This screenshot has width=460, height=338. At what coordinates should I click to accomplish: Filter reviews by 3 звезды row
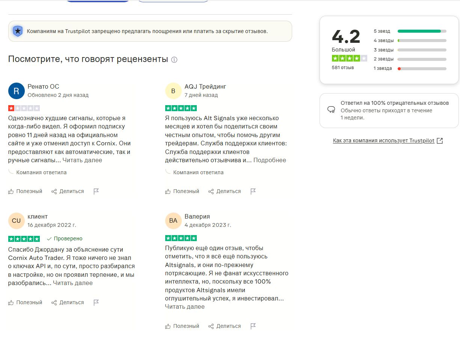coord(410,50)
